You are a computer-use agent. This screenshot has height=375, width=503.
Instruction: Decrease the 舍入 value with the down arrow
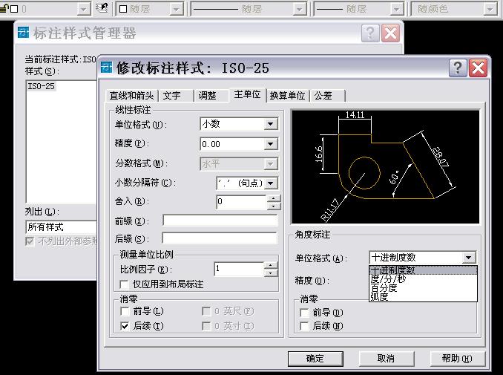pyautogui.click(x=274, y=206)
